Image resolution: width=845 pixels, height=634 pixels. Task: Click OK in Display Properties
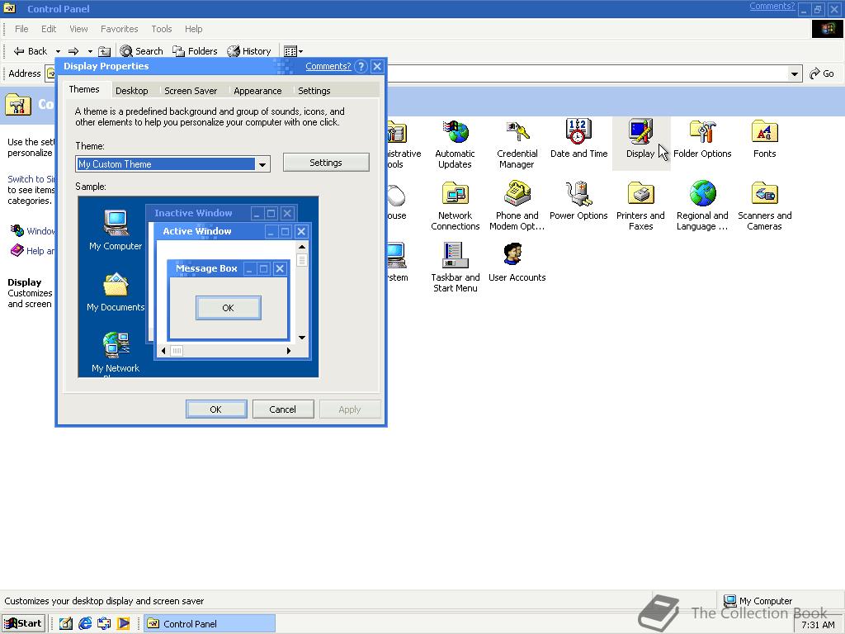216,409
